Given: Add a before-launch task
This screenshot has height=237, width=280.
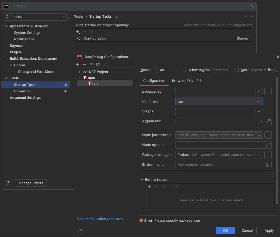Looking at the screenshot, I should click(149, 187).
